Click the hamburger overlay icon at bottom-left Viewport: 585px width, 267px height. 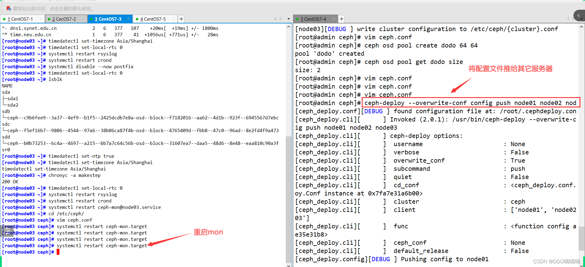(7, 230)
